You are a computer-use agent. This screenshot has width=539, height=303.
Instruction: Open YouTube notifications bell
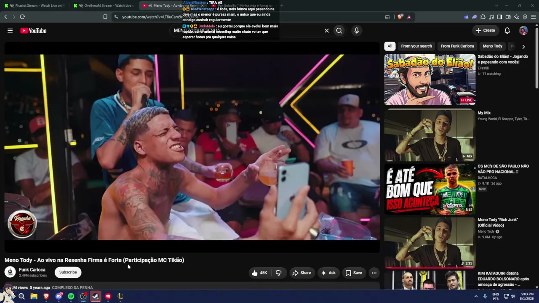pos(507,31)
